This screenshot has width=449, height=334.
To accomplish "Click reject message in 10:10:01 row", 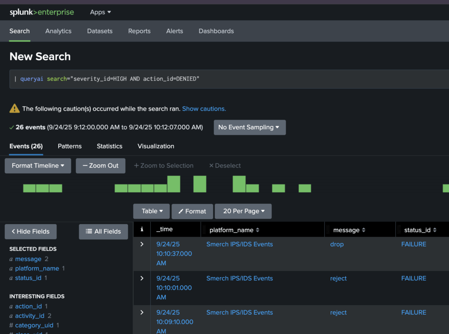I will coord(338,278).
